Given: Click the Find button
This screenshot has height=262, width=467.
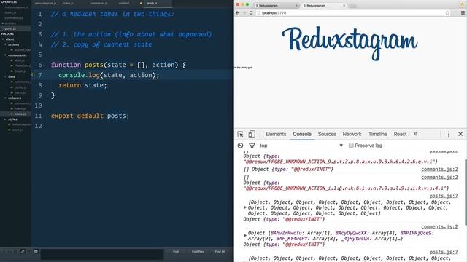Looking at the screenshot, I should 176,252.
